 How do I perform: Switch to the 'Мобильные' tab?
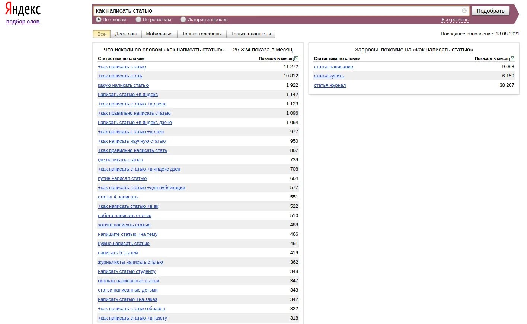point(159,34)
